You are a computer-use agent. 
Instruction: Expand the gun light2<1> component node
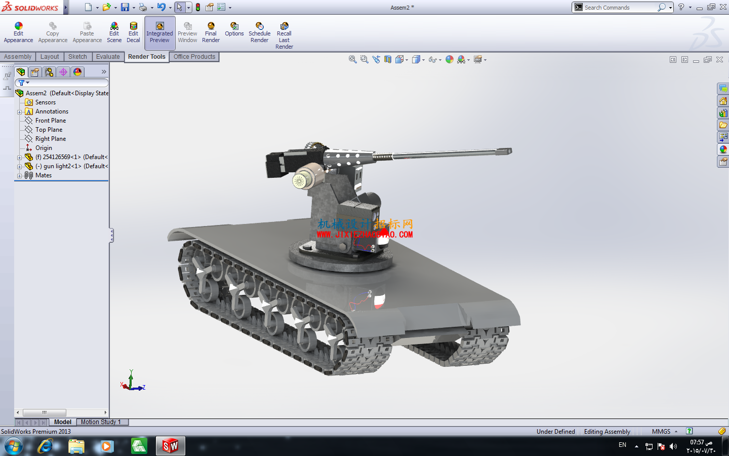point(19,167)
